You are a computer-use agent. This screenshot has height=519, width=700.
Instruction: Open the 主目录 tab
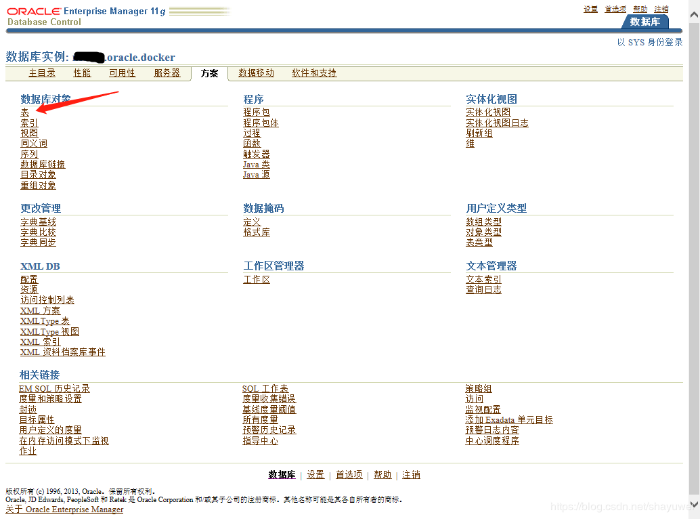pos(42,72)
